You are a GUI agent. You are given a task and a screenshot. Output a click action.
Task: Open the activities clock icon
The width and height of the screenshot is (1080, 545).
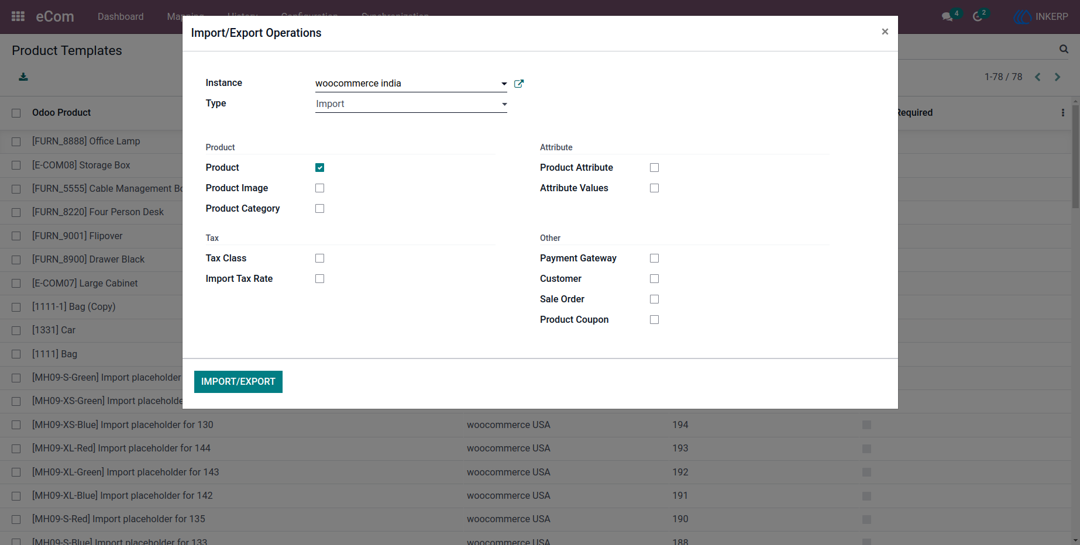[x=978, y=16]
